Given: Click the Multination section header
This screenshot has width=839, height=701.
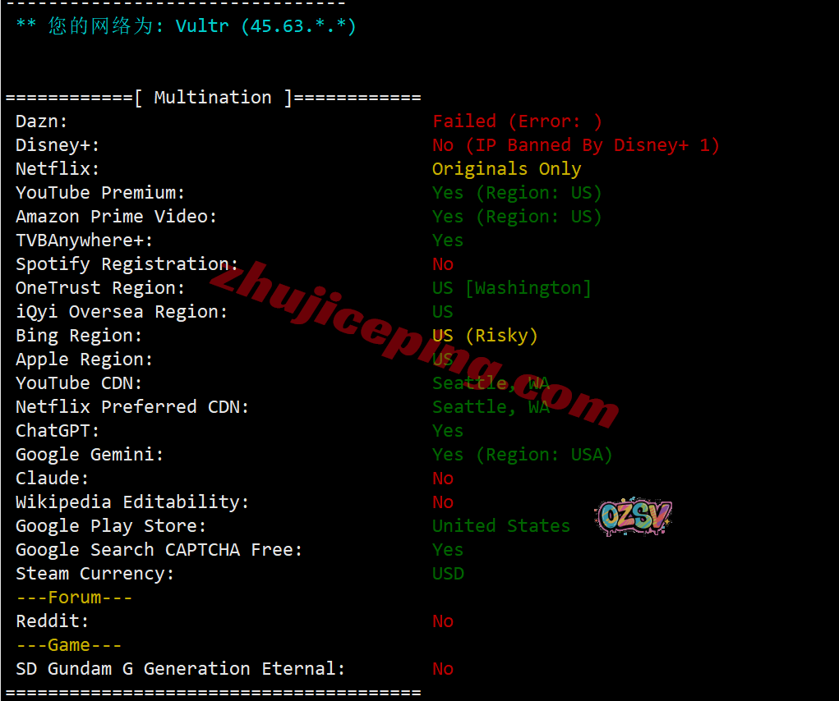Looking at the screenshot, I should click(213, 98).
